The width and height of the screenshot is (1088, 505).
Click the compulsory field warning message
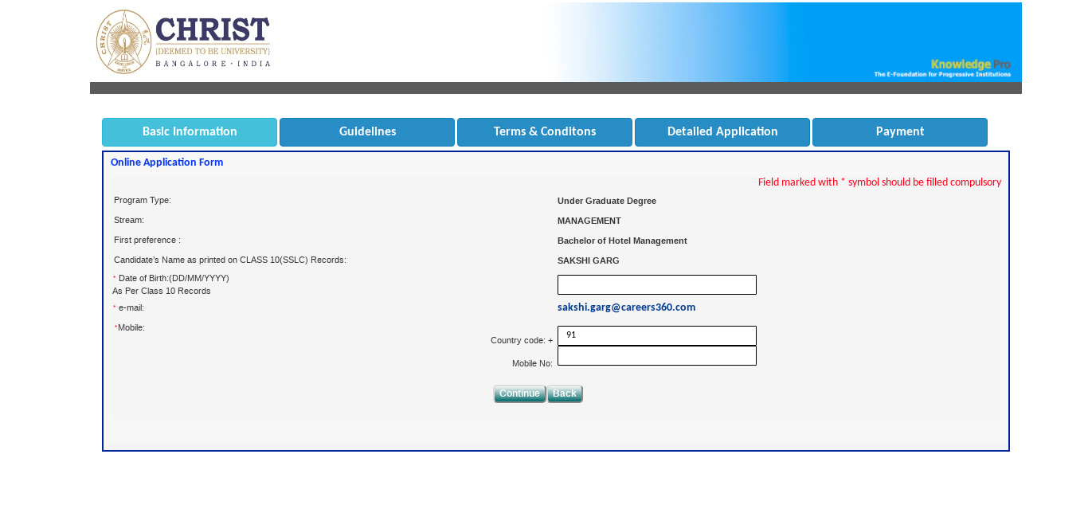click(x=879, y=182)
